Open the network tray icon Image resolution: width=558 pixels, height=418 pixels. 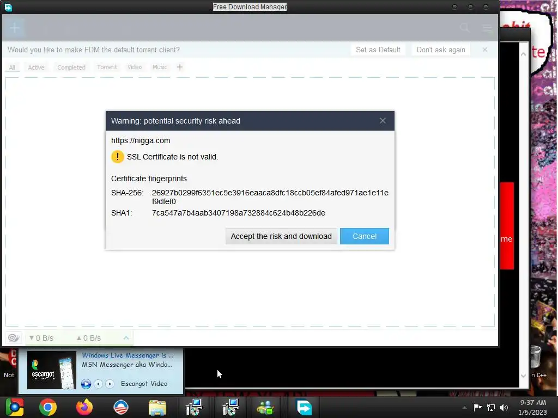coord(491,408)
